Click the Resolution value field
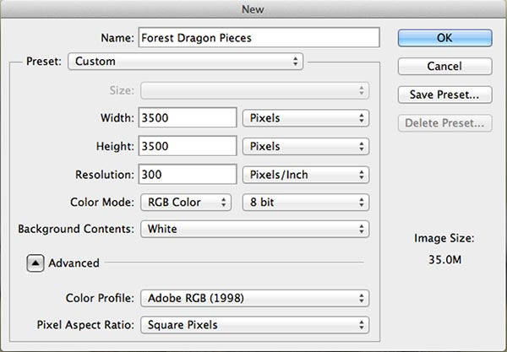 pyautogui.click(x=188, y=175)
